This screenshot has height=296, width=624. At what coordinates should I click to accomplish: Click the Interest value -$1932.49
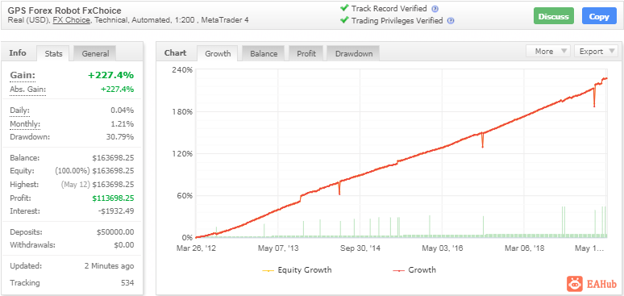point(115,211)
